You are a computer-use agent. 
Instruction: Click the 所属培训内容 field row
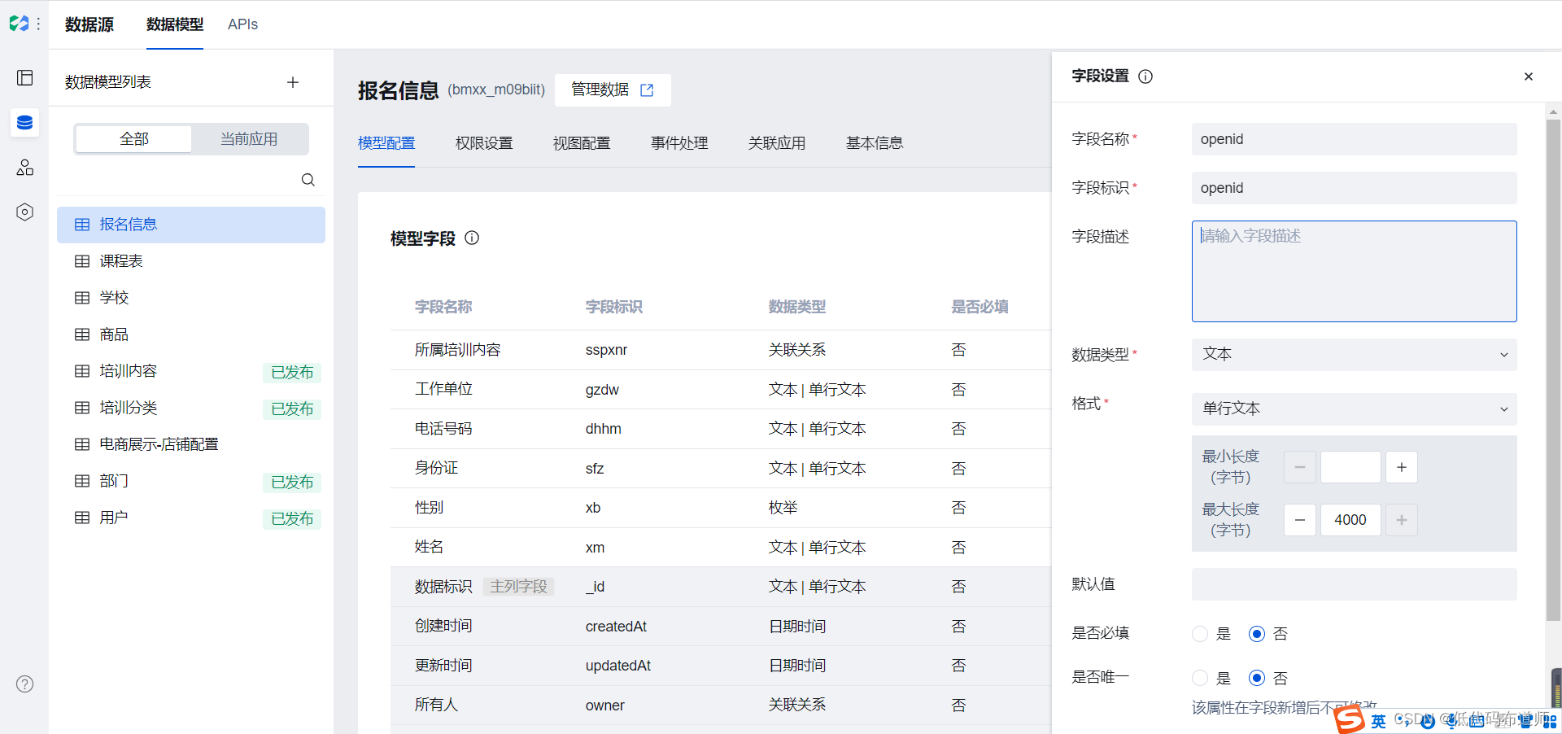[721, 350]
